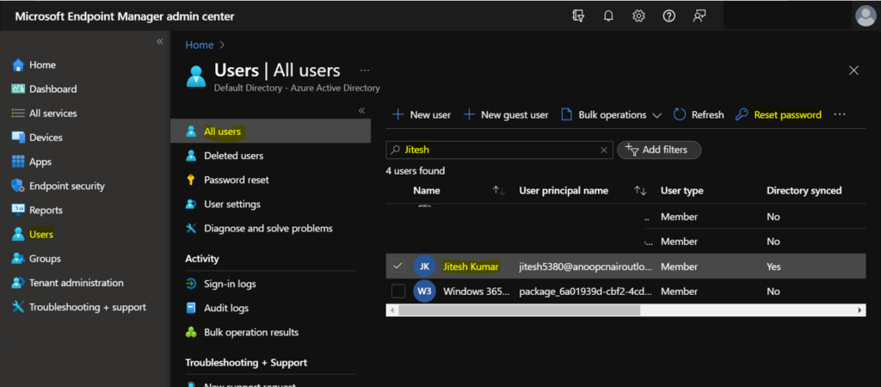
Task: Click the scrollbar left arrow
Action: pyautogui.click(x=391, y=310)
